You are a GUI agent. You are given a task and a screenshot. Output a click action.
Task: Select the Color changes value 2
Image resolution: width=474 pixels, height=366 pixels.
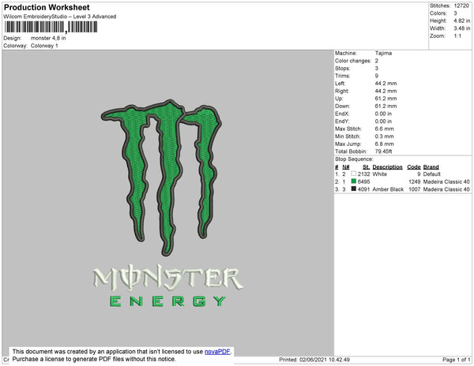click(x=377, y=61)
